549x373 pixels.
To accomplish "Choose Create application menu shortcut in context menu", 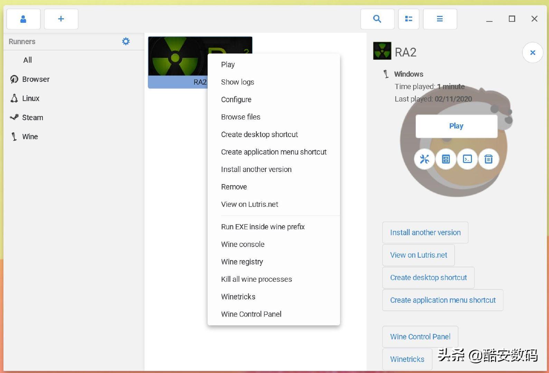I will (274, 152).
